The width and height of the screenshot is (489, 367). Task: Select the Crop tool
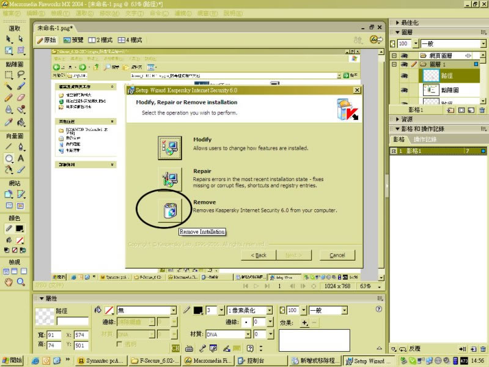coord(21,51)
